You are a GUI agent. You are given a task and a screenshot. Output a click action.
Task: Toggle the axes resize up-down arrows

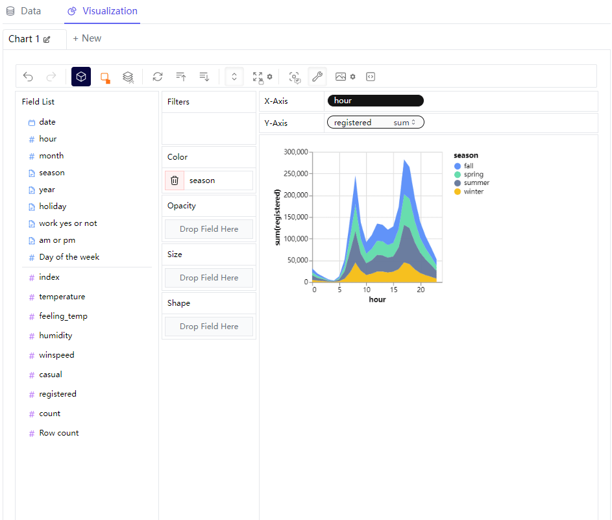click(234, 77)
